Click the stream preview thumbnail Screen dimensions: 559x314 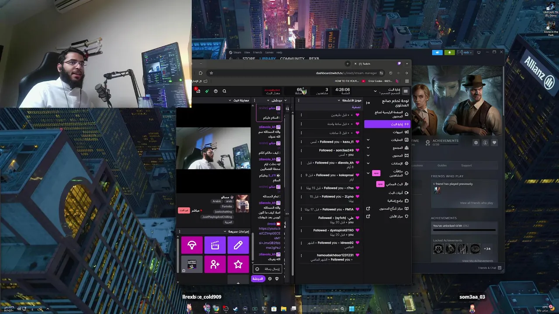[214, 148]
